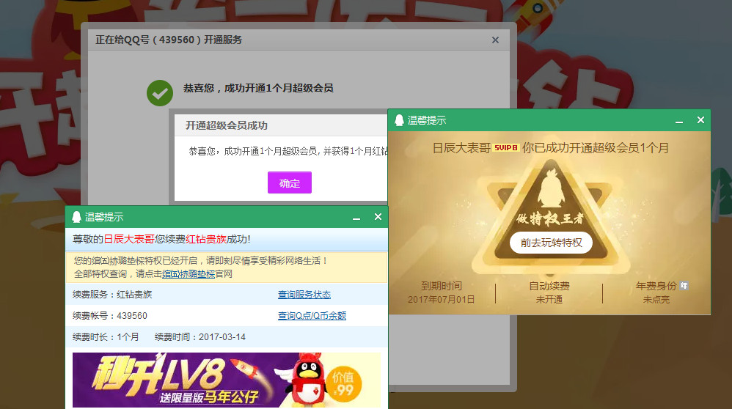Screen dimensions: 732x409
Task: Click the 续费帐号：439560 row
Action: (227, 316)
